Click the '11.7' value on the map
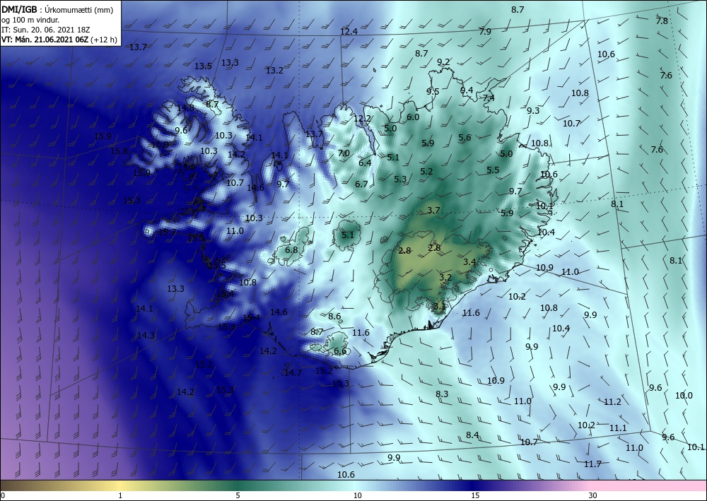 592,464
